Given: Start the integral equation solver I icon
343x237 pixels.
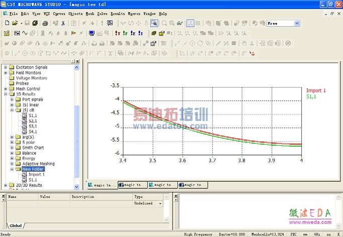Looking at the screenshot, I should point(141,33).
